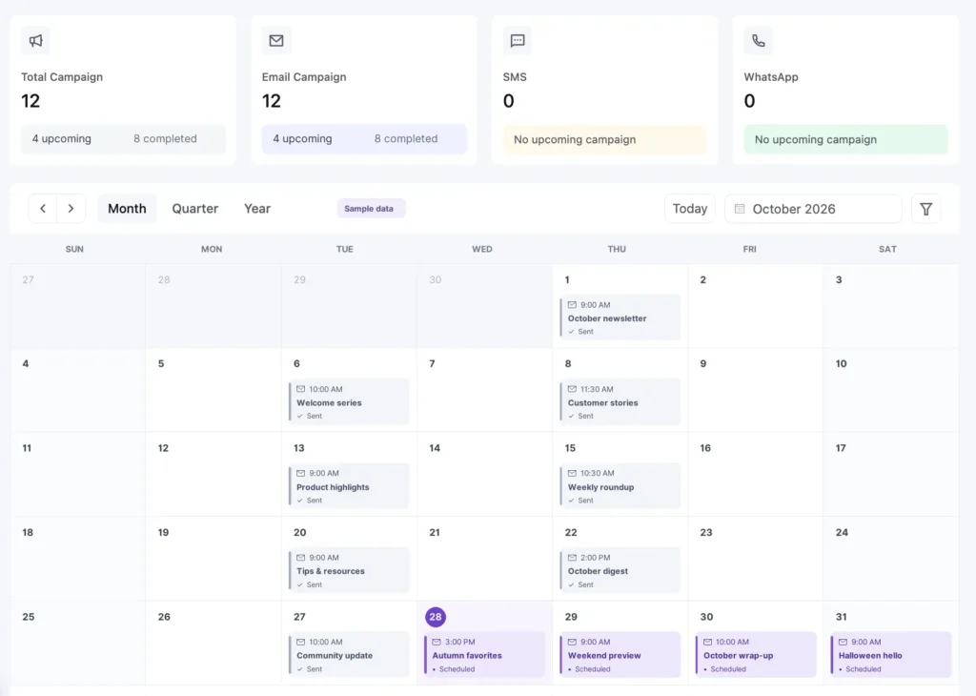The width and height of the screenshot is (976, 696).
Task: Click the chat bubble icon in SMS card
Action: [x=518, y=40]
